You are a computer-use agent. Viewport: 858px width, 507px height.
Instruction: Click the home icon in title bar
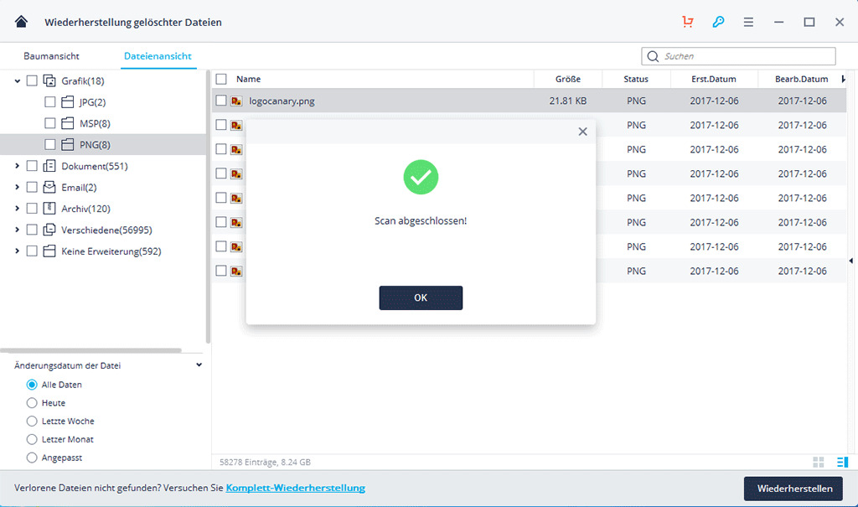[21, 22]
